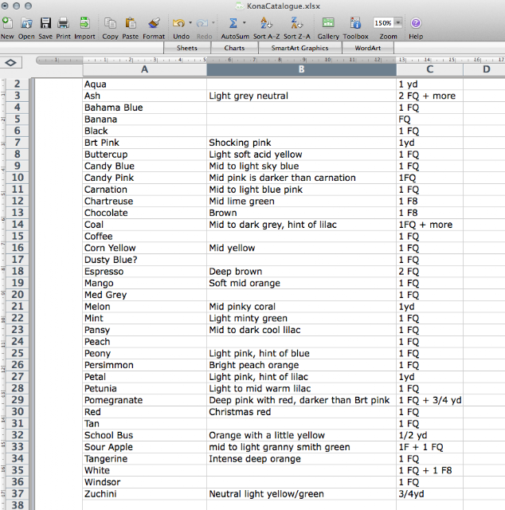Print the sheet via Print icon
This screenshot has height=510, width=505.
63,23
